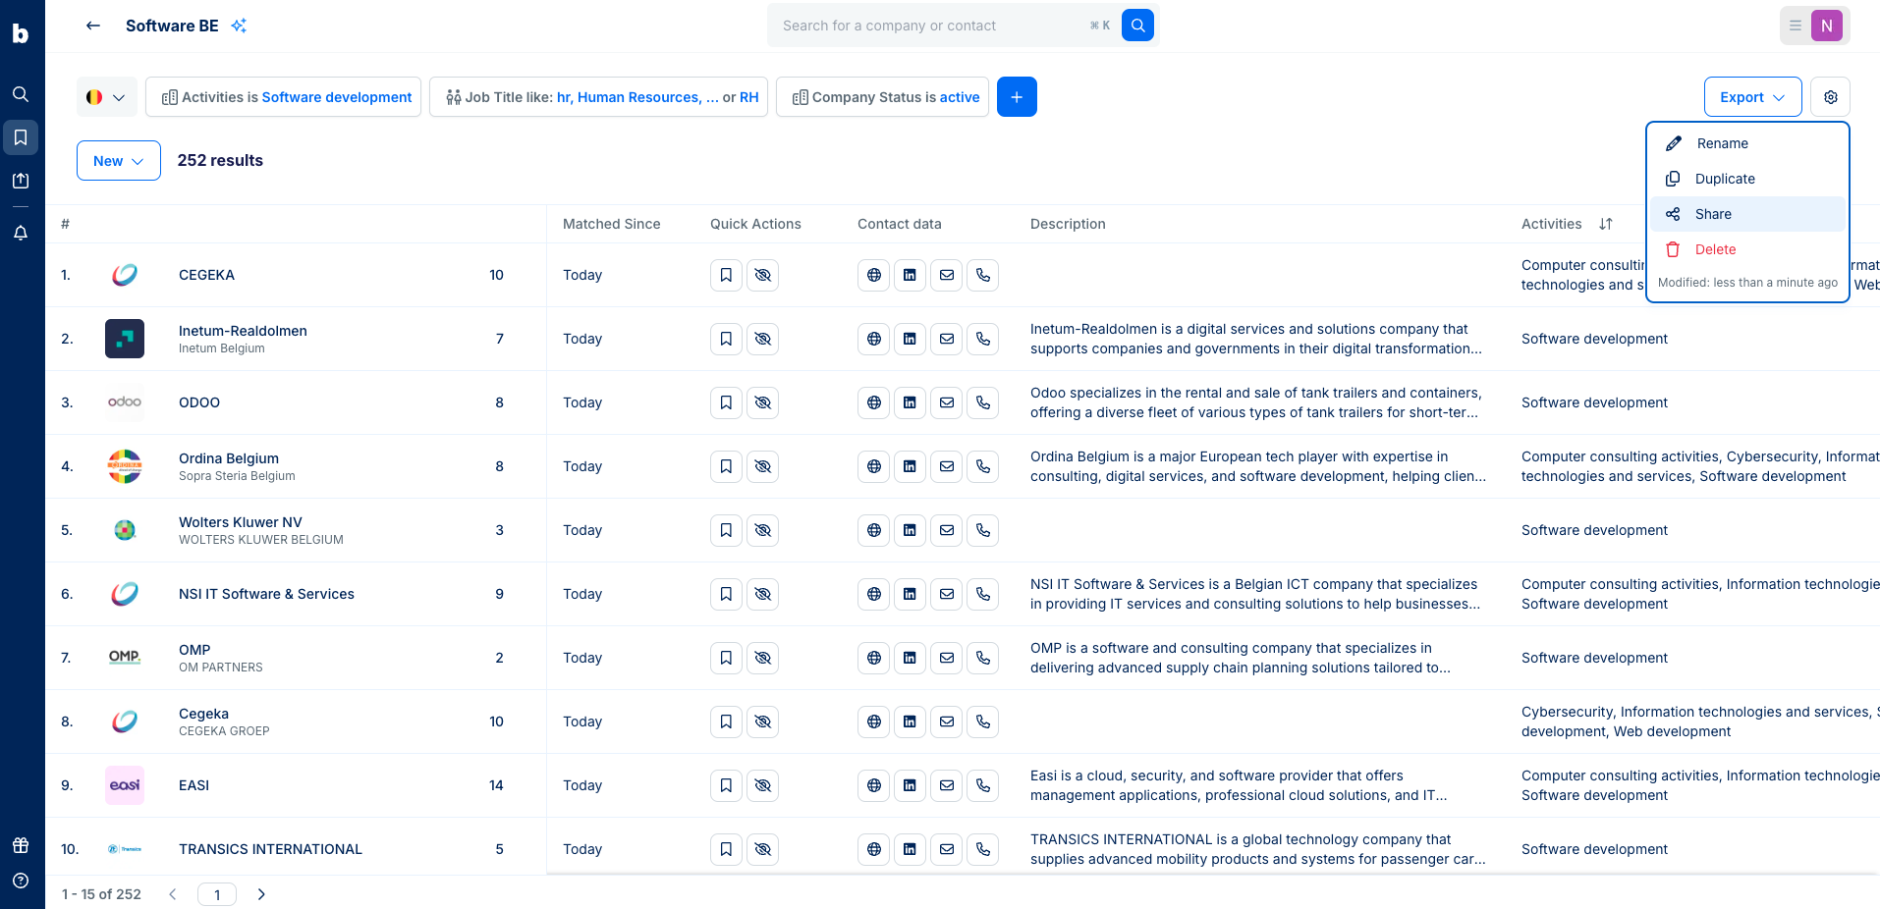Image resolution: width=1880 pixels, height=909 pixels.
Task: Open the help question mark icon
Action: [x=21, y=881]
